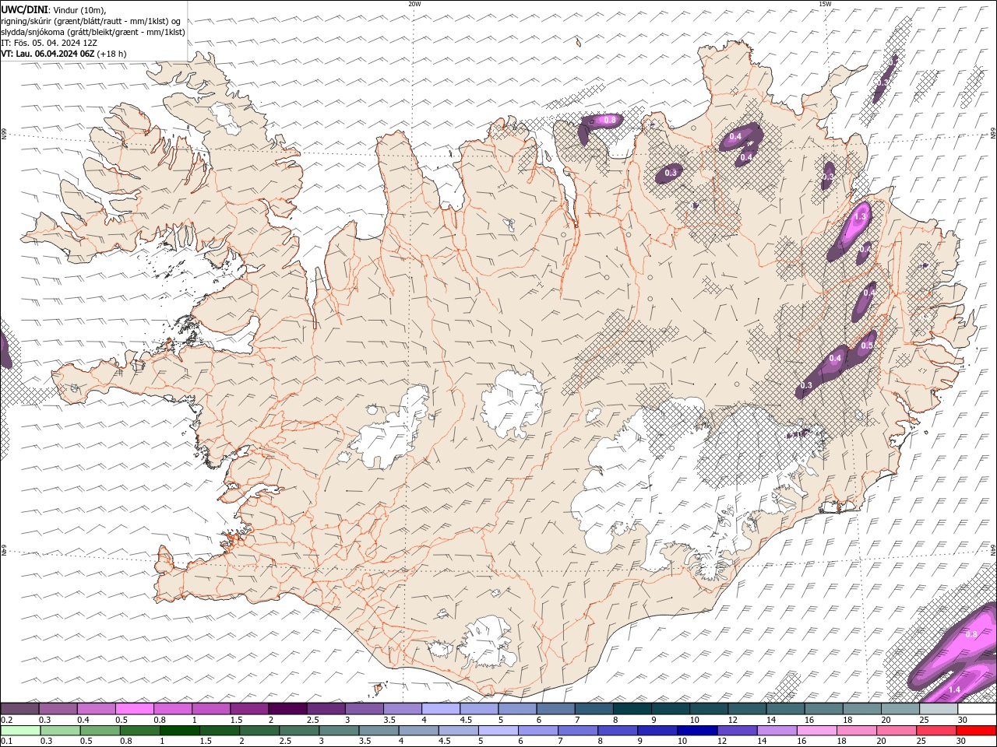Pick the darkest green swatch labeled 1 in rain scale

(180, 731)
